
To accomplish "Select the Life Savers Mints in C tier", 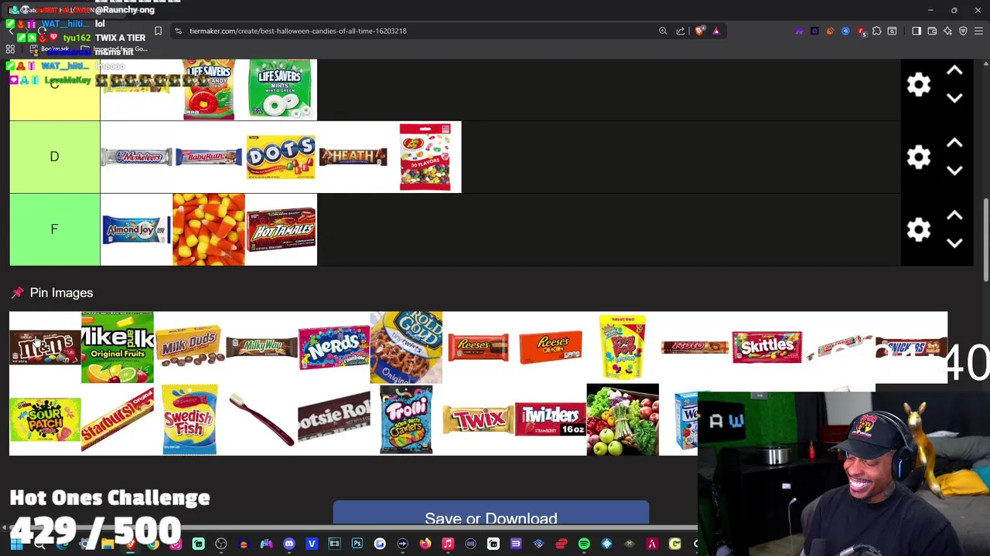I will (x=281, y=90).
